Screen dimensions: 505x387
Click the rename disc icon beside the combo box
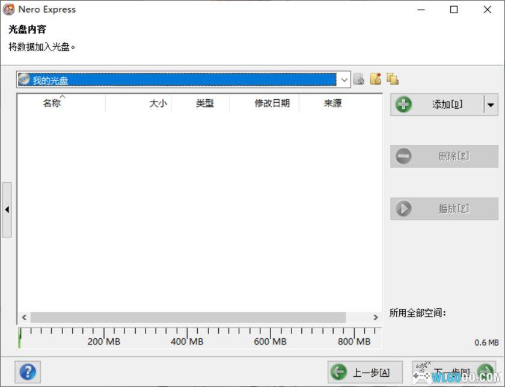click(359, 79)
